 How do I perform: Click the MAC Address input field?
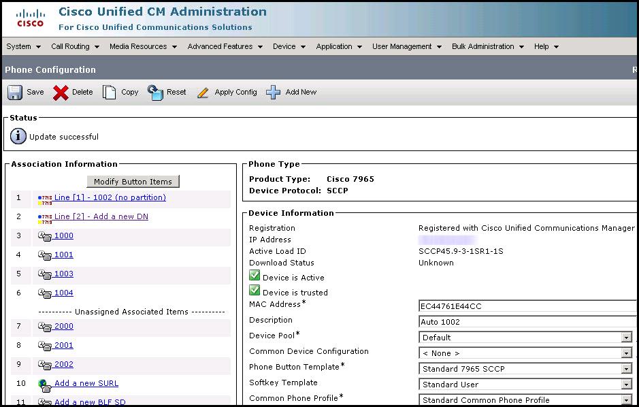[527, 306]
